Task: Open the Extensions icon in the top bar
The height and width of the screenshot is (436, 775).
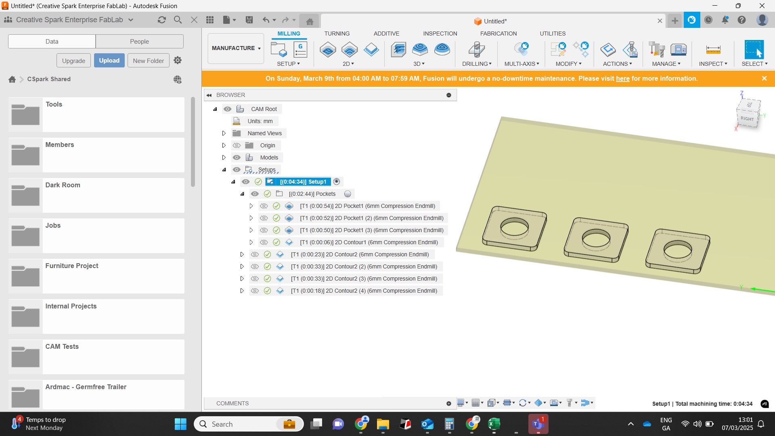Action: (x=691, y=20)
